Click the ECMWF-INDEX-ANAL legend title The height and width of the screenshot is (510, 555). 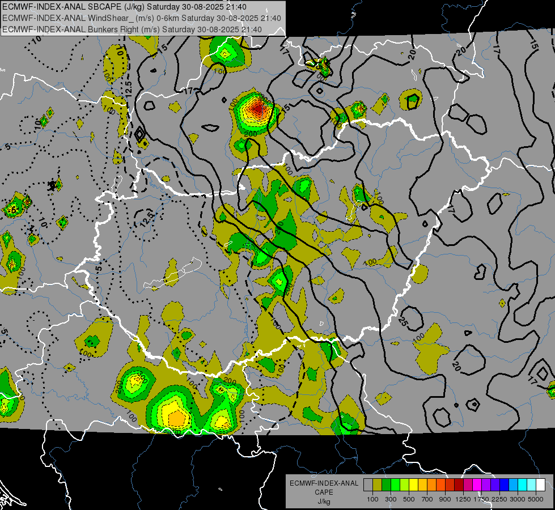(x=324, y=483)
